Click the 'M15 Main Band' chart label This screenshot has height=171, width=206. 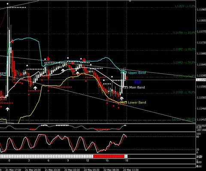coord(133,87)
